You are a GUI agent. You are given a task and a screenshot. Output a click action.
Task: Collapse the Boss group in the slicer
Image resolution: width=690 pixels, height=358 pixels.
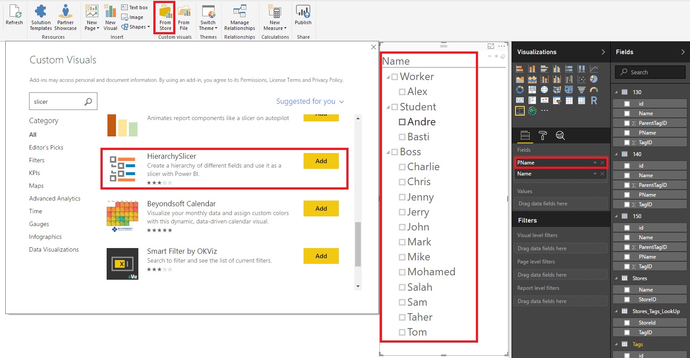[388, 153]
